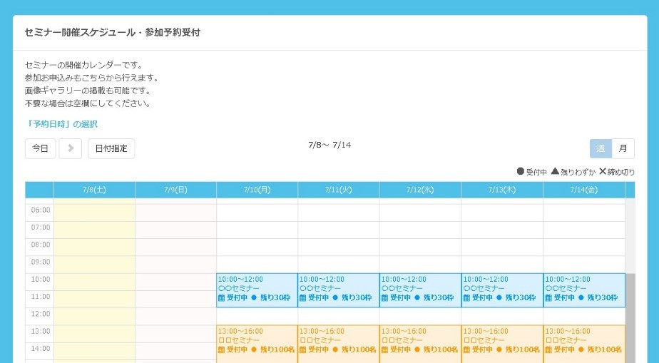Switch to 月 (month) view

click(x=623, y=148)
